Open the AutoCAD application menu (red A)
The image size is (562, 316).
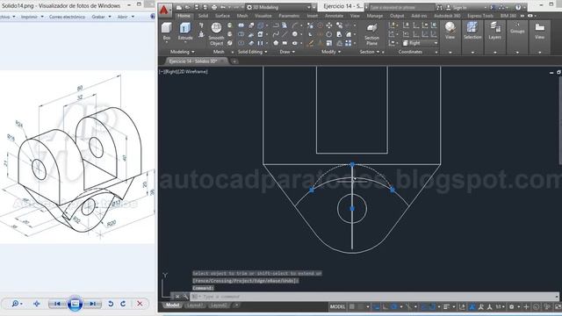coord(164,10)
